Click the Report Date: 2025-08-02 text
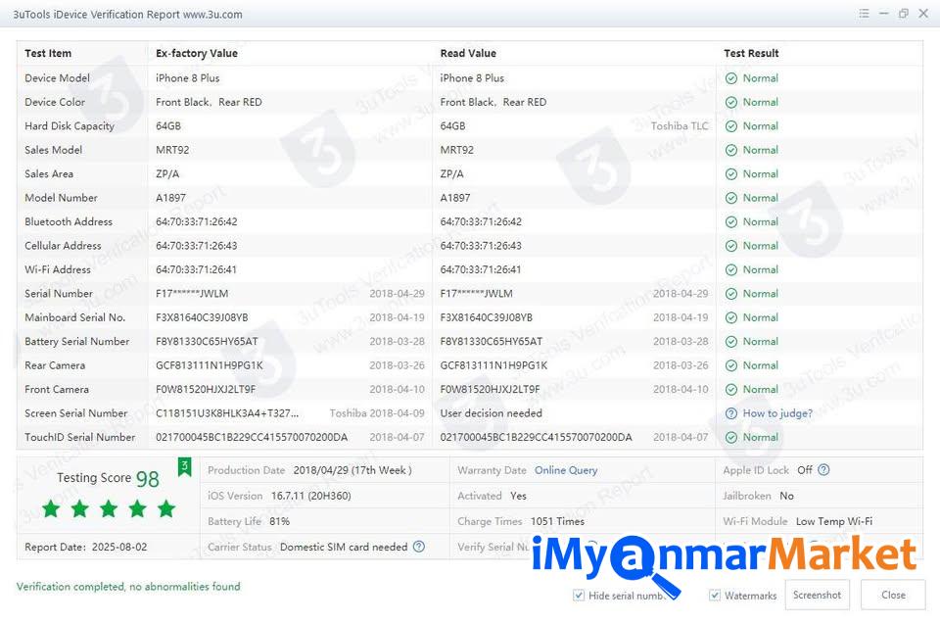The height and width of the screenshot is (624, 940). (x=86, y=548)
